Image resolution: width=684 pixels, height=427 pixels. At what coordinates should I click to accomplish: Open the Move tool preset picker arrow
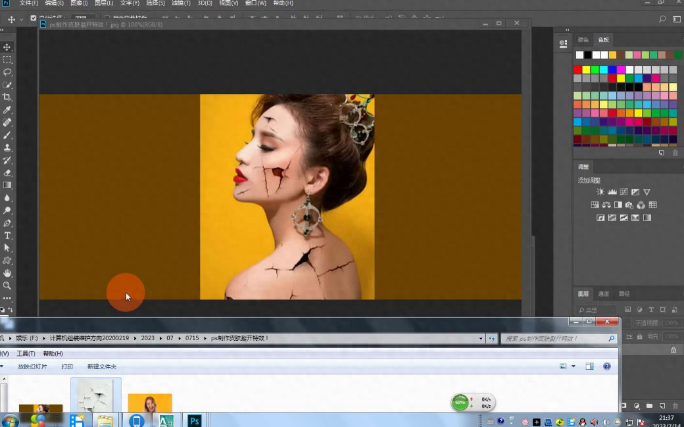click(x=21, y=19)
